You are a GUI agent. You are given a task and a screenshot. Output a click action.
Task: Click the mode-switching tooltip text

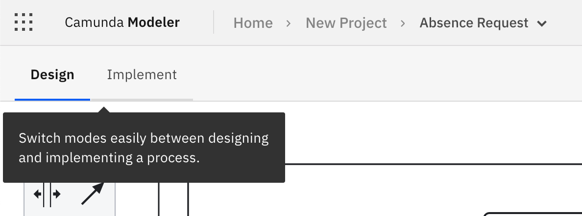point(144,148)
